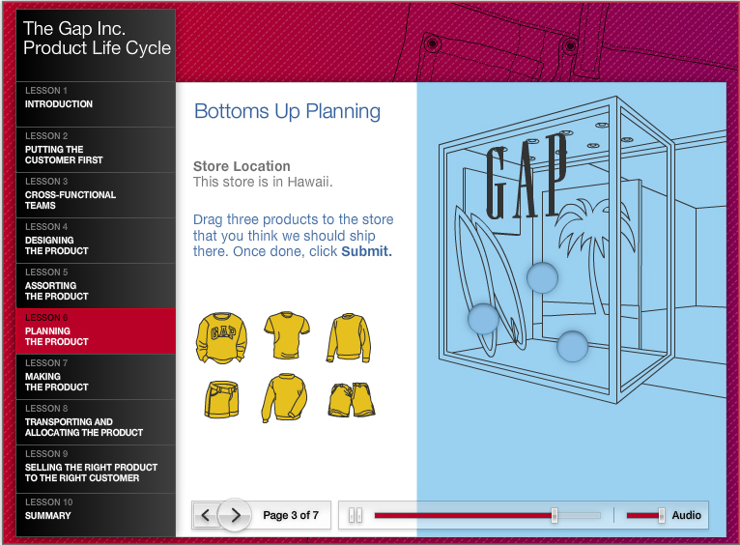This screenshot has width=740, height=545.
Task: Click the blue drop circle on the surfboard
Action: [x=483, y=319]
